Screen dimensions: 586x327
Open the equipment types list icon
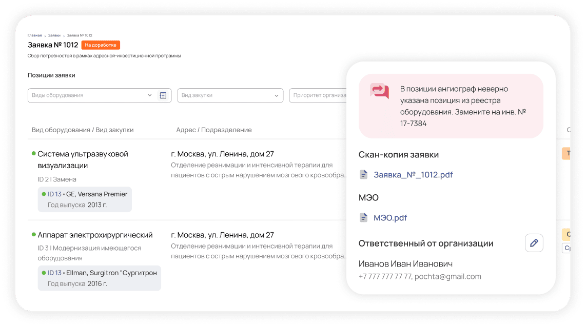coord(163,95)
